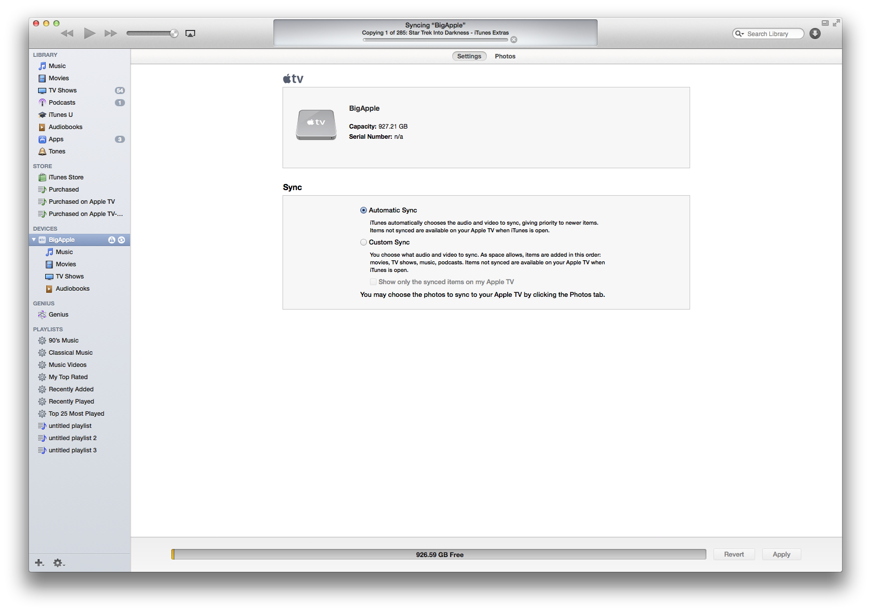The height and width of the screenshot is (612, 871).
Task: Open the Recently Added playlist
Action: tap(79, 389)
